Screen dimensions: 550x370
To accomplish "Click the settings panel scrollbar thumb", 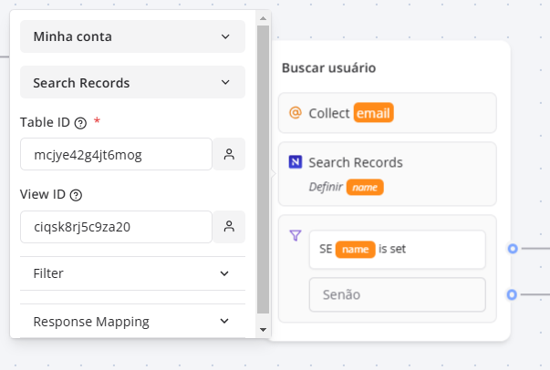I will [263, 169].
